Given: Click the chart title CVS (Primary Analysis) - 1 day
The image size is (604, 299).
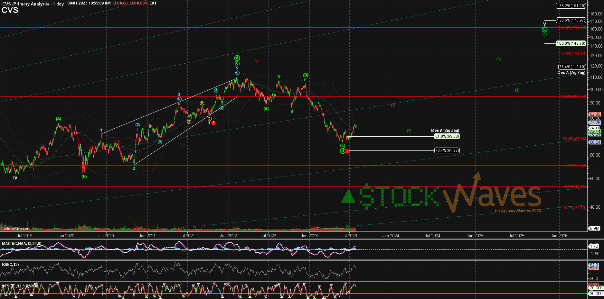Looking at the screenshot, I should 33,4.
